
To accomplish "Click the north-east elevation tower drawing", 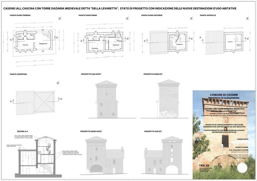I will (x=168, y=99).
